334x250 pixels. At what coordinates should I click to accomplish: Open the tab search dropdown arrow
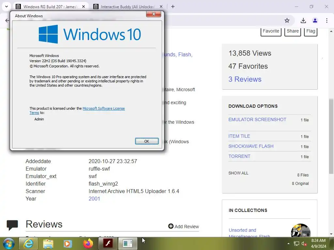coord(7,7)
